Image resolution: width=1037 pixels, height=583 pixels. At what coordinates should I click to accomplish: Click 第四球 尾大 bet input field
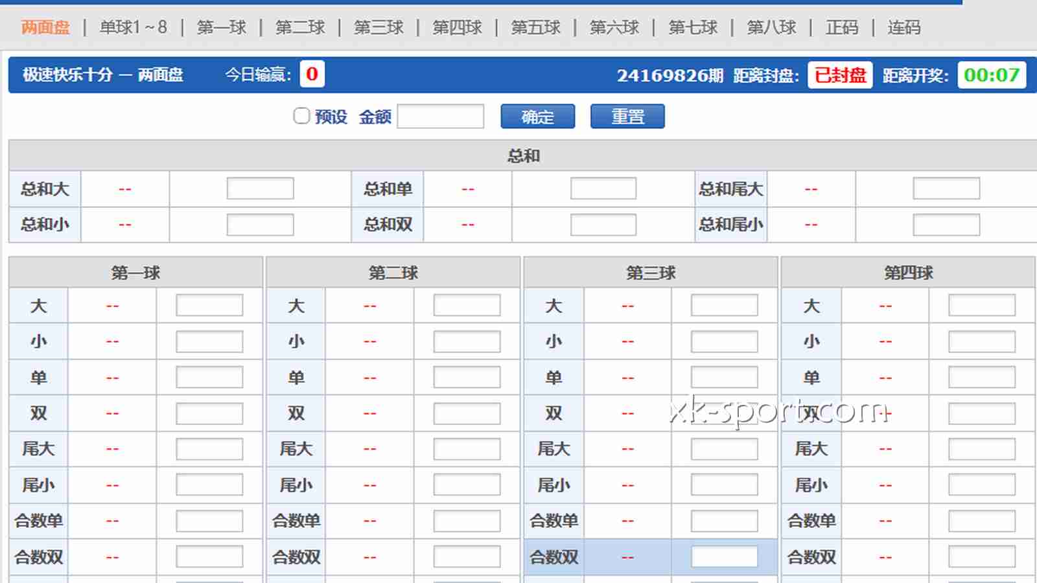point(982,449)
